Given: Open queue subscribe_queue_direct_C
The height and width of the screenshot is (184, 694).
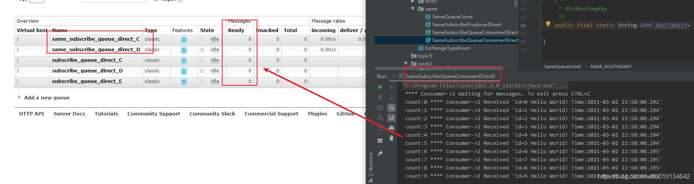Looking at the screenshot, I should point(87,60).
